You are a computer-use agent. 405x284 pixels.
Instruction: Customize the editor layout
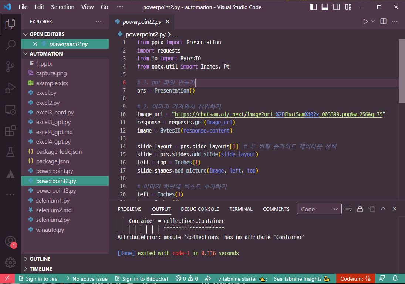tap(348, 7)
